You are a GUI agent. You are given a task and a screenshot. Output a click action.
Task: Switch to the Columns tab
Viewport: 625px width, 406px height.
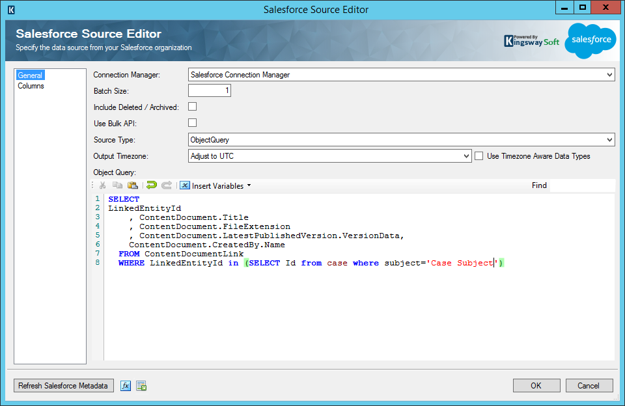(31, 85)
